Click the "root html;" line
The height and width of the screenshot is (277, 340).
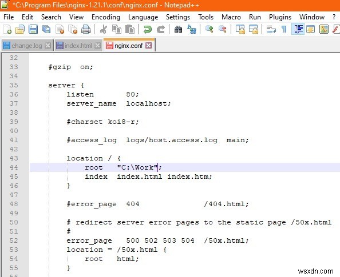pyautogui.click(x=112, y=259)
